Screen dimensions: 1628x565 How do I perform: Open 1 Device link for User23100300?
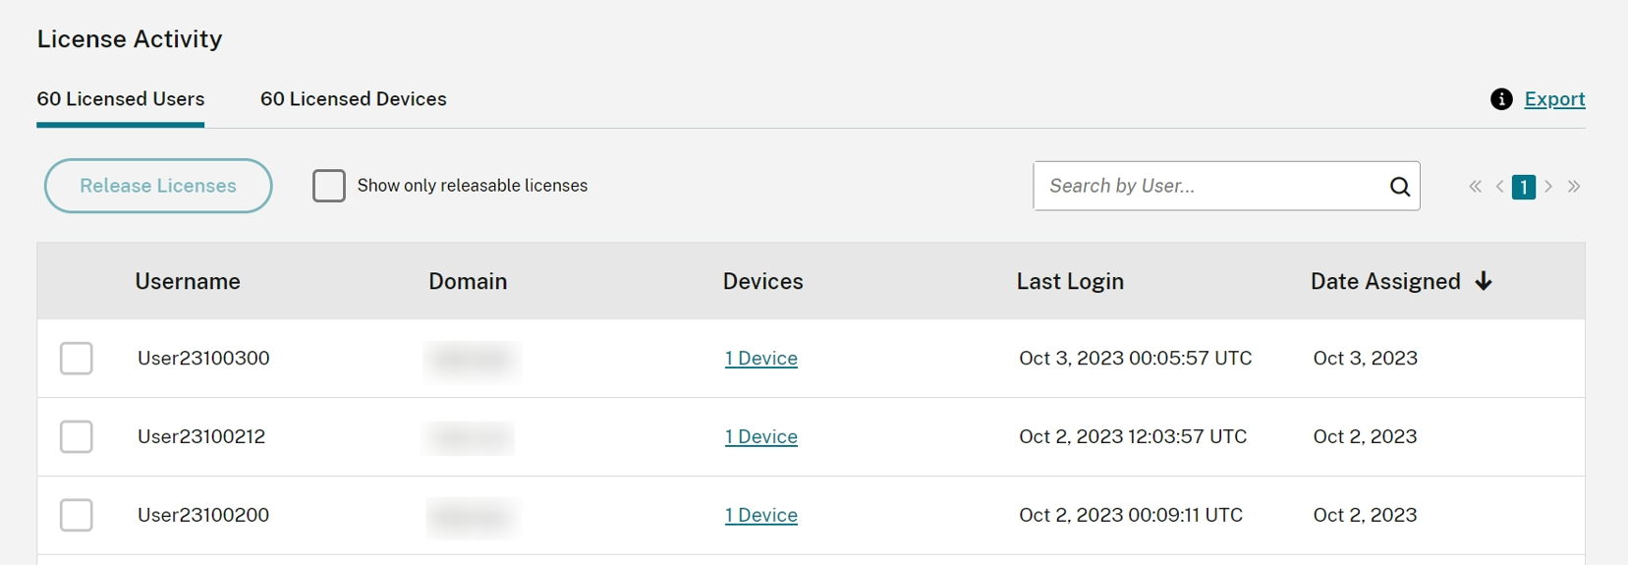pos(760,359)
